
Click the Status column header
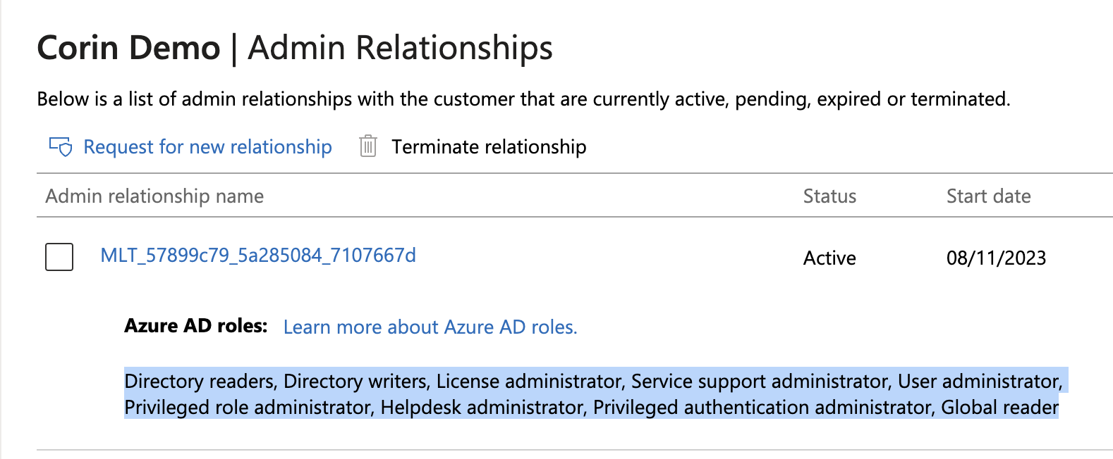pyautogui.click(x=829, y=196)
